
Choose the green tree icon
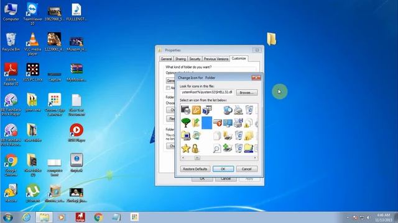185,123
